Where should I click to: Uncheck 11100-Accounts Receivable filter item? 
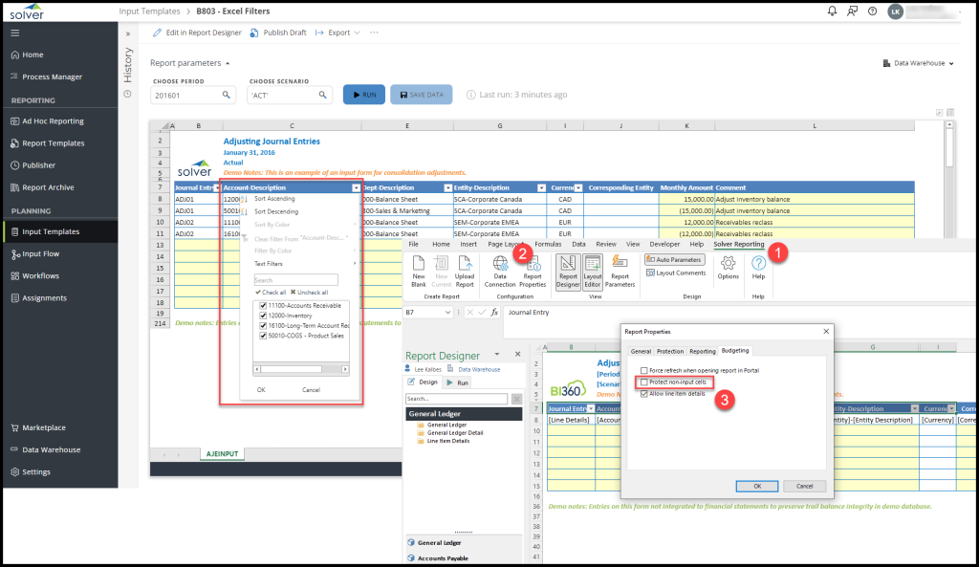tap(263, 306)
